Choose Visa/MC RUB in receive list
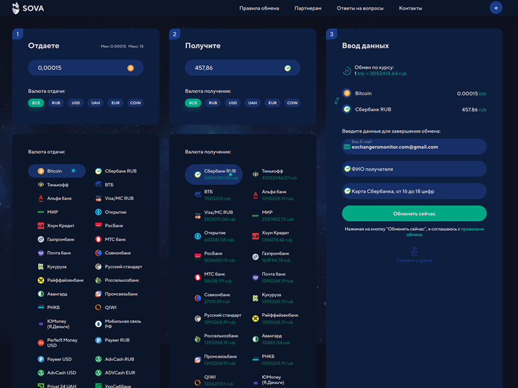 [215, 215]
